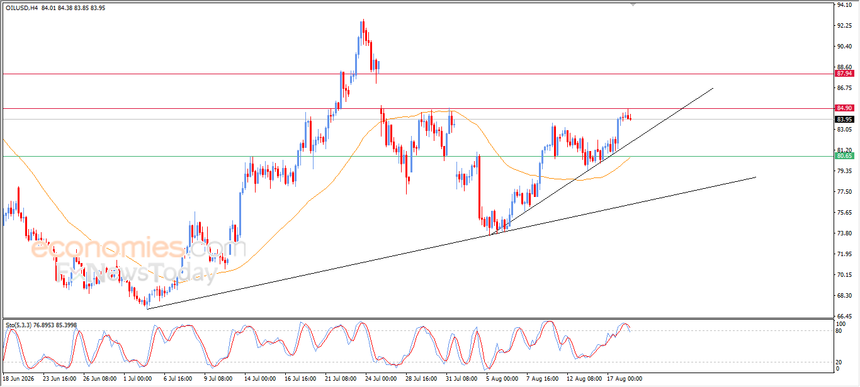Viewport: 860px width, 387px height.
Task: Click the red 87.94 price tag
Action: point(844,74)
